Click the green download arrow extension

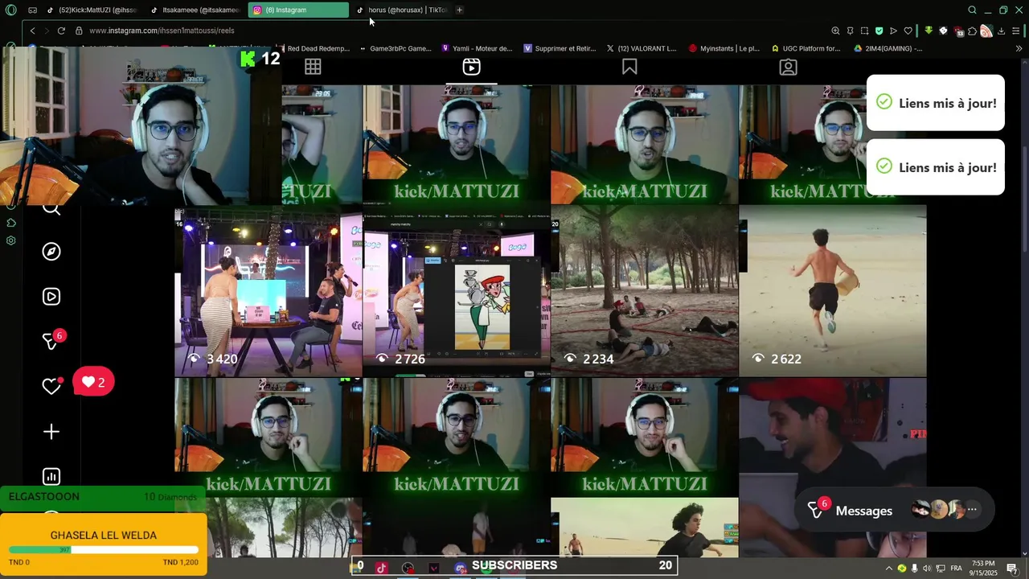point(929,31)
